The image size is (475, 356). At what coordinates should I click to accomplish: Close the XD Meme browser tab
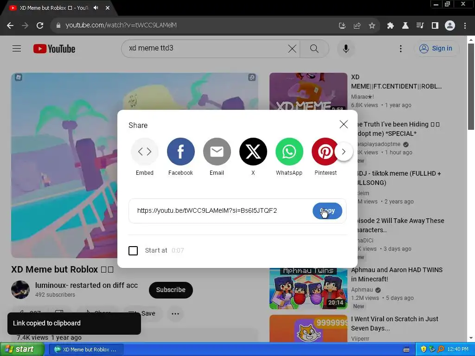point(108,8)
